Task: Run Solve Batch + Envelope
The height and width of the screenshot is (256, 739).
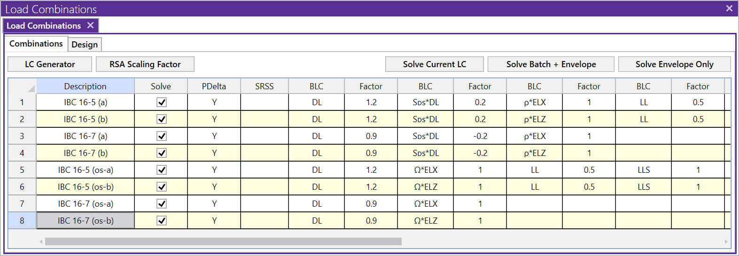Action: 551,64
